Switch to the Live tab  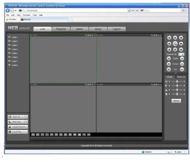(43, 29)
